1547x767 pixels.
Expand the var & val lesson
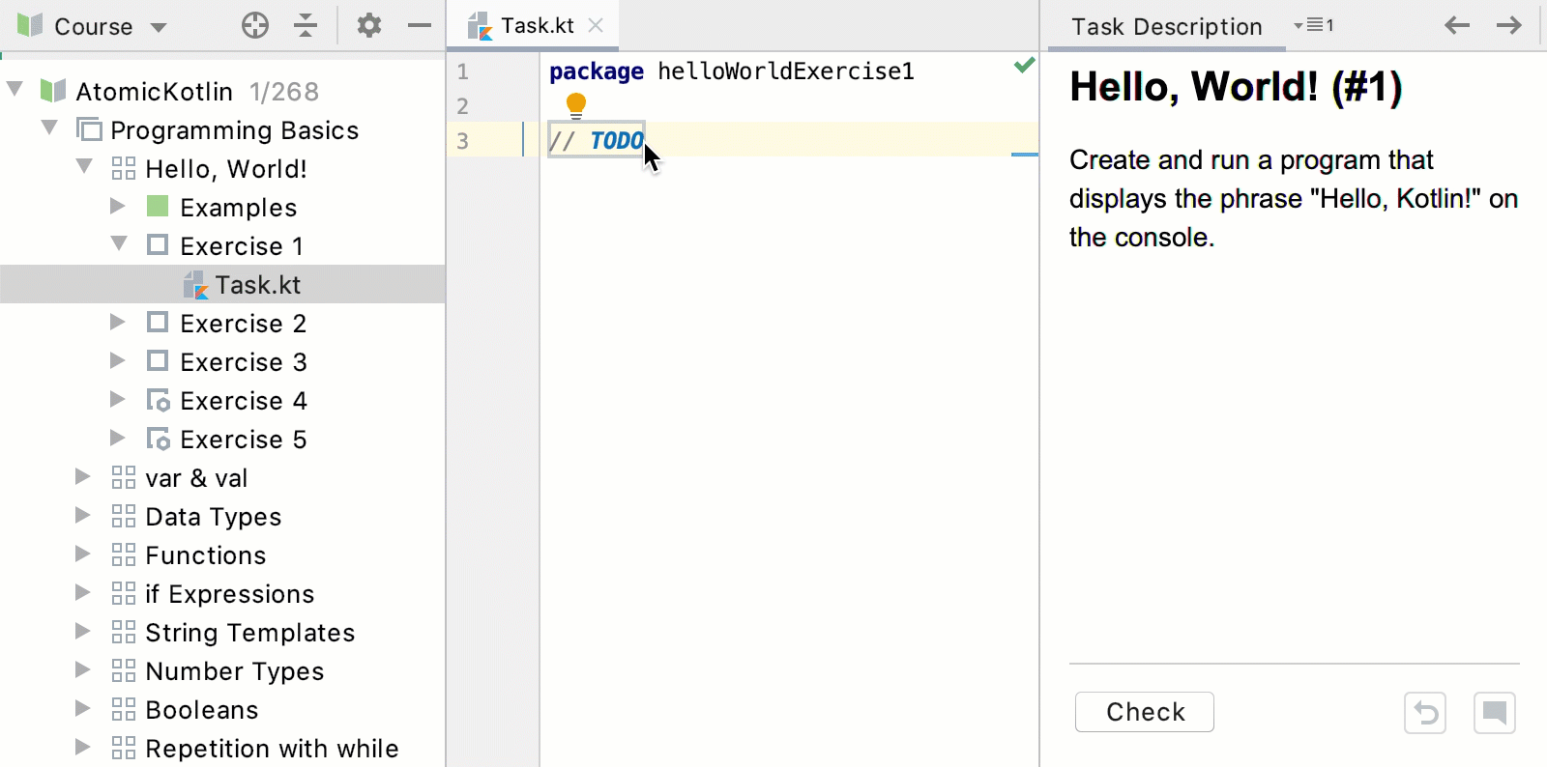pyautogui.click(x=83, y=476)
